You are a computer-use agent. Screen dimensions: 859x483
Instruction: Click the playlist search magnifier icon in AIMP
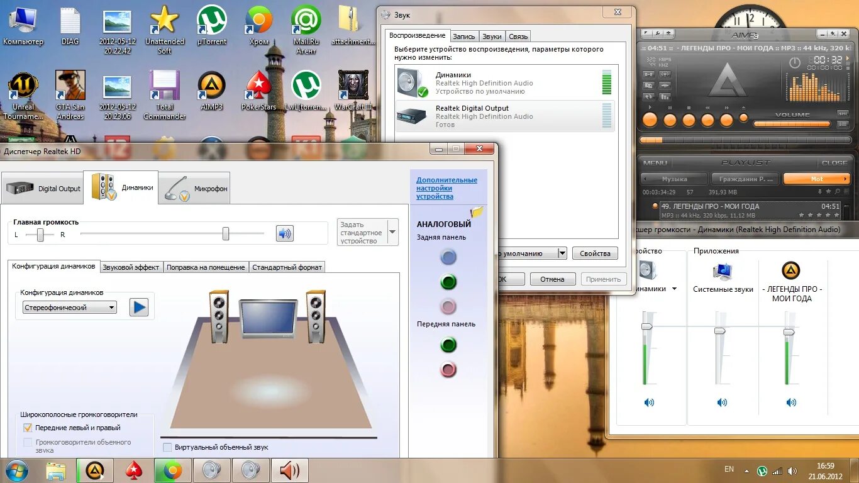pyautogui.click(x=837, y=191)
